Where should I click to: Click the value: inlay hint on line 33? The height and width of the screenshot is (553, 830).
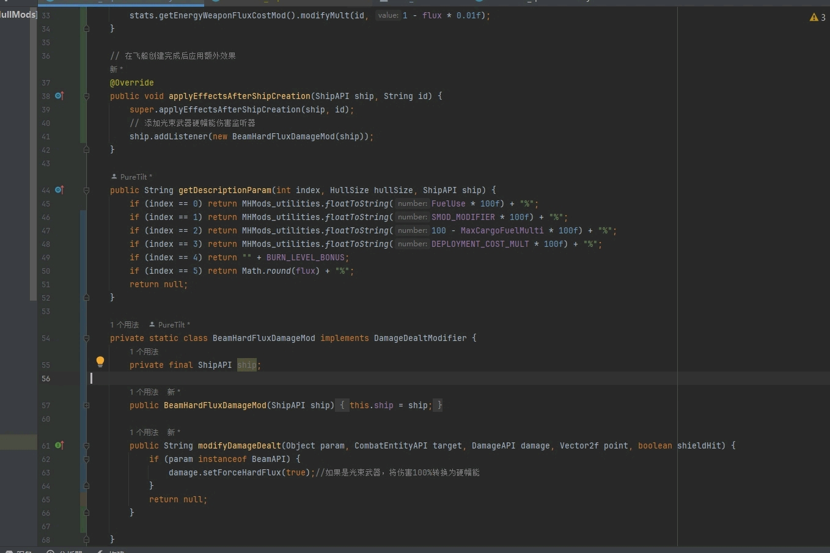[388, 15]
